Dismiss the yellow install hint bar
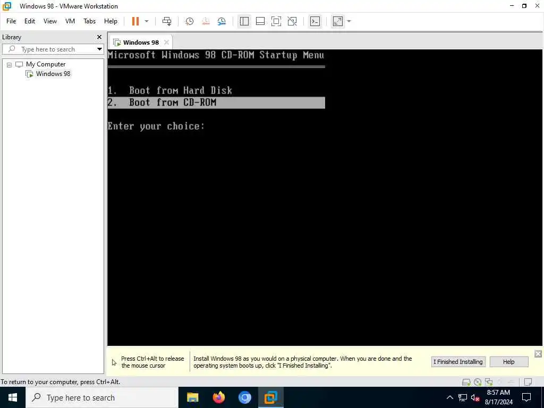This screenshot has width=544, height=408. coord(538,353)
